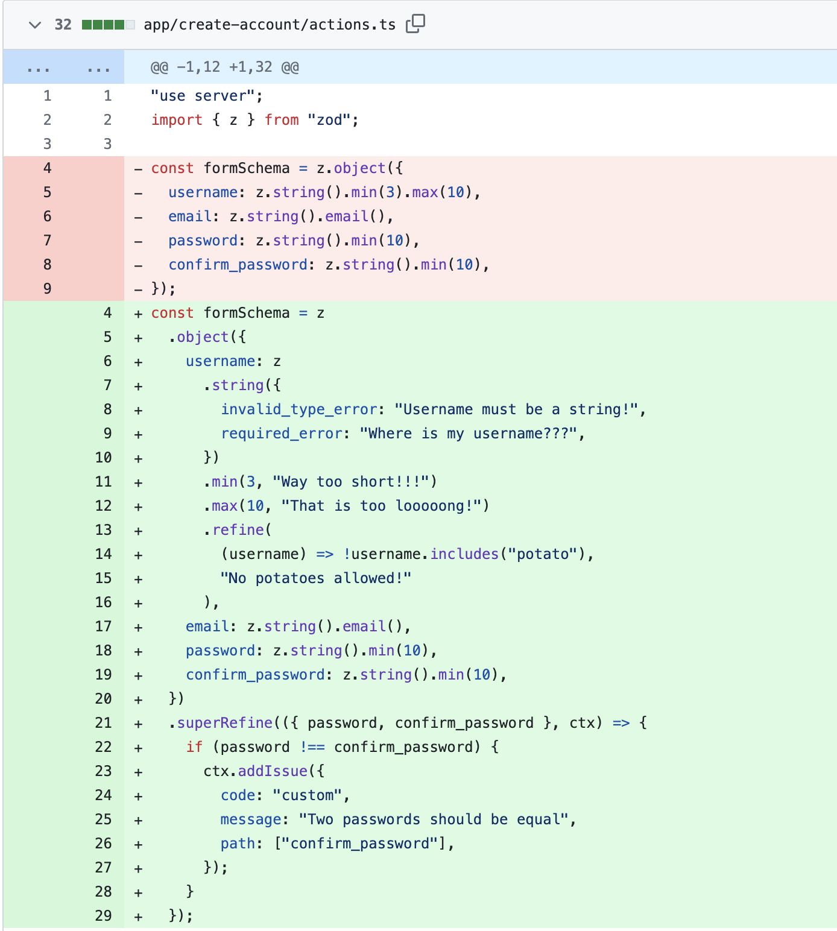Click the .refine( line
Image resolution: width=837 pixels, height=931 pixels.
238,530
